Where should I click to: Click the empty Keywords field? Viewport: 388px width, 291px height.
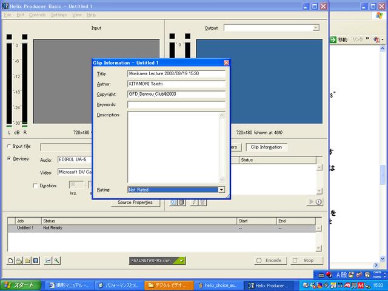[x=176, y=104]
